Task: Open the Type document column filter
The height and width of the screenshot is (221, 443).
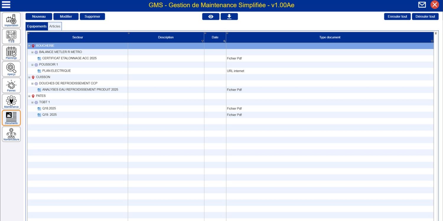Action: [x=432, y=41]
